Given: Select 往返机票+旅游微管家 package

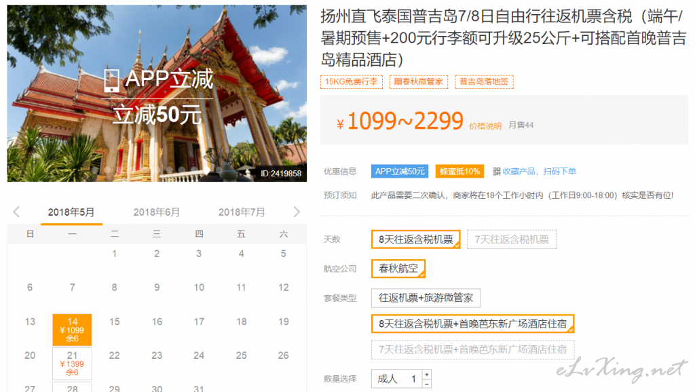Looking at the screenshot, I should pos(426,298).
